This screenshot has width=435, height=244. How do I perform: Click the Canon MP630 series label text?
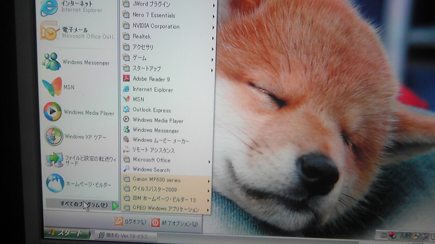click(156, 179)
